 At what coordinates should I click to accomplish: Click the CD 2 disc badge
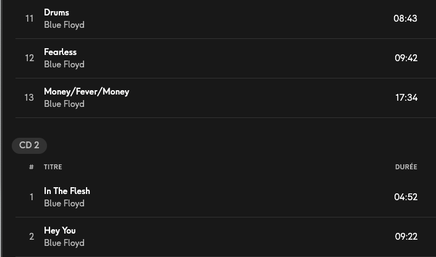point(29,145)
